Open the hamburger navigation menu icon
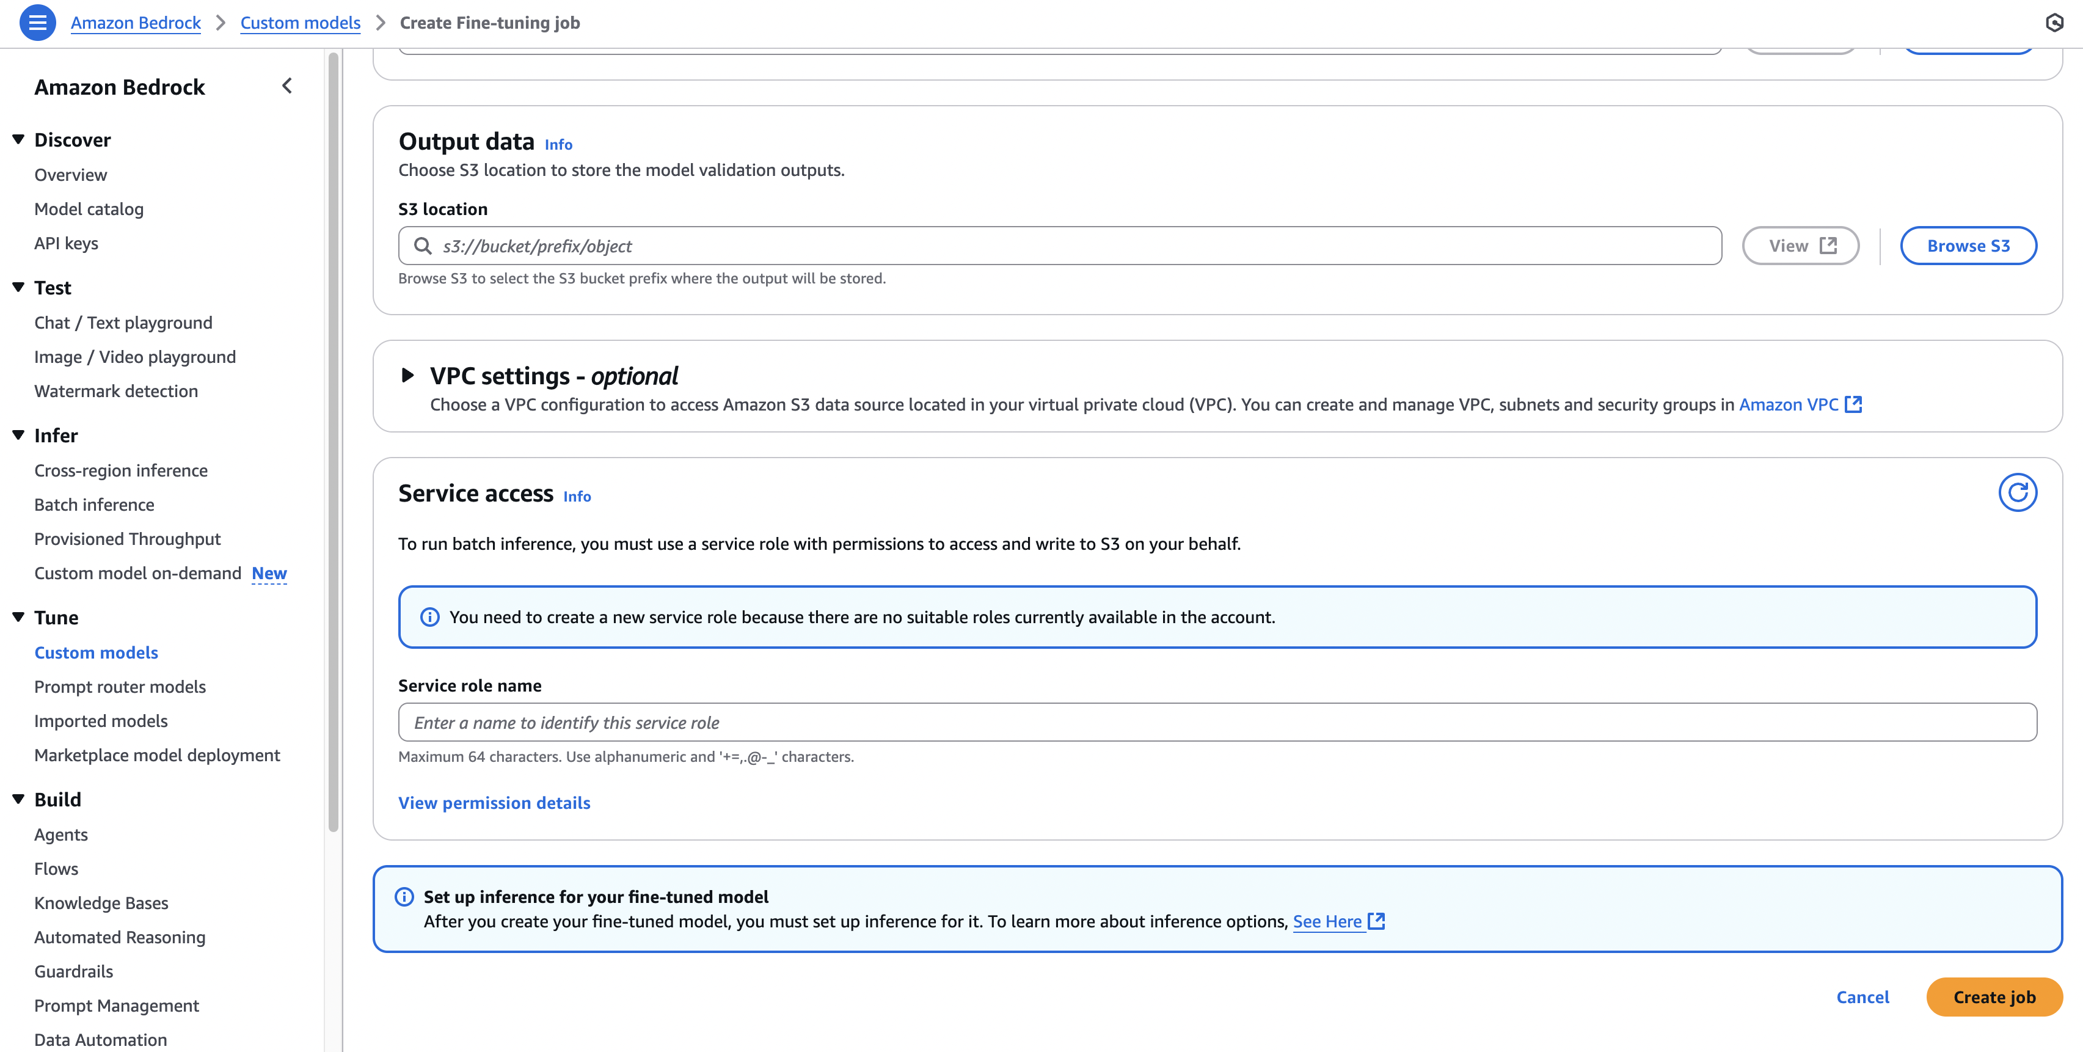Screen dimensions: 2083x1052 [37, 23]
